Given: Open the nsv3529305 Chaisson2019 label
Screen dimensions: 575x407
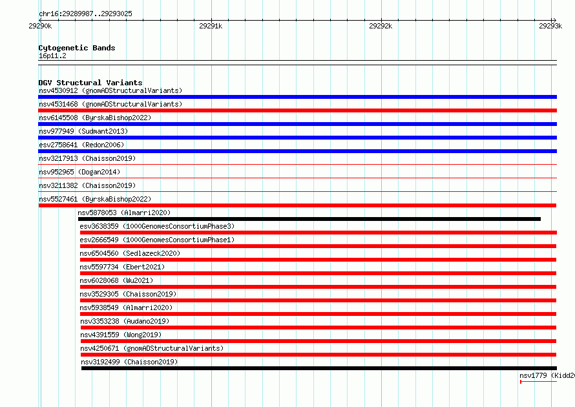Looking at the screenshot, I should (x=128, y=294).
